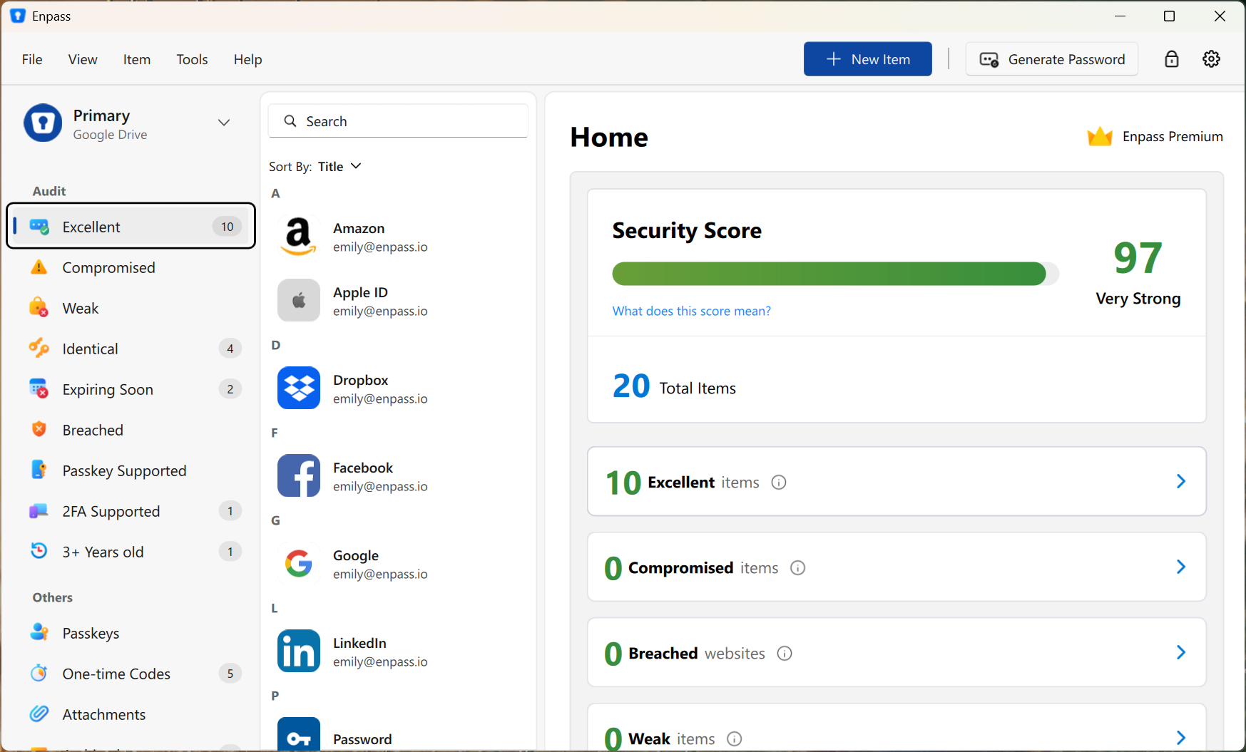
Task: Show info for Excellent items
Action: point(779,483)
